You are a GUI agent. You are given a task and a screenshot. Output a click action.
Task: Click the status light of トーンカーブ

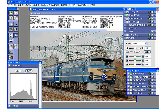coord(150,12)
